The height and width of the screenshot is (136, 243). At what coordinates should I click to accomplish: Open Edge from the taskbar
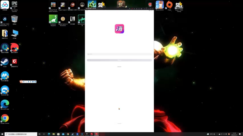(x=49, y=134)
